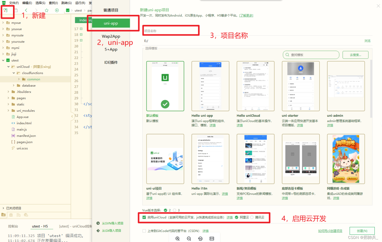
Task: Open the 文件(F) menu
Action: (14, 3)
